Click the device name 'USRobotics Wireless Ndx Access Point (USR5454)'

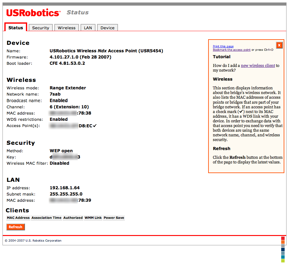pyautogui.click(x=106, y=51)
